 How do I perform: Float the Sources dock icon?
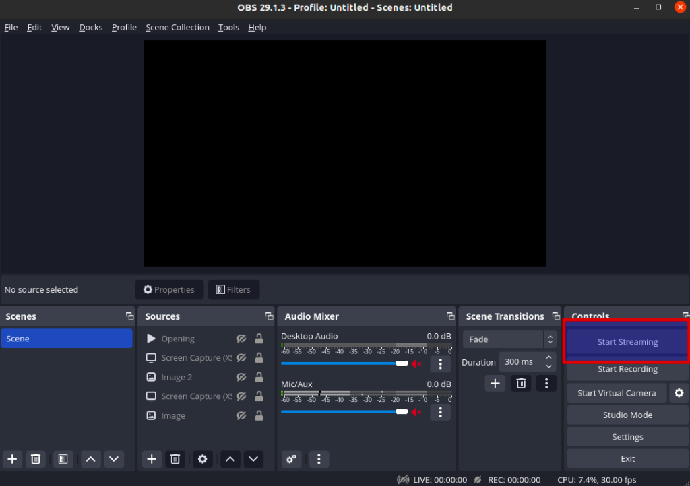(270, 316)
